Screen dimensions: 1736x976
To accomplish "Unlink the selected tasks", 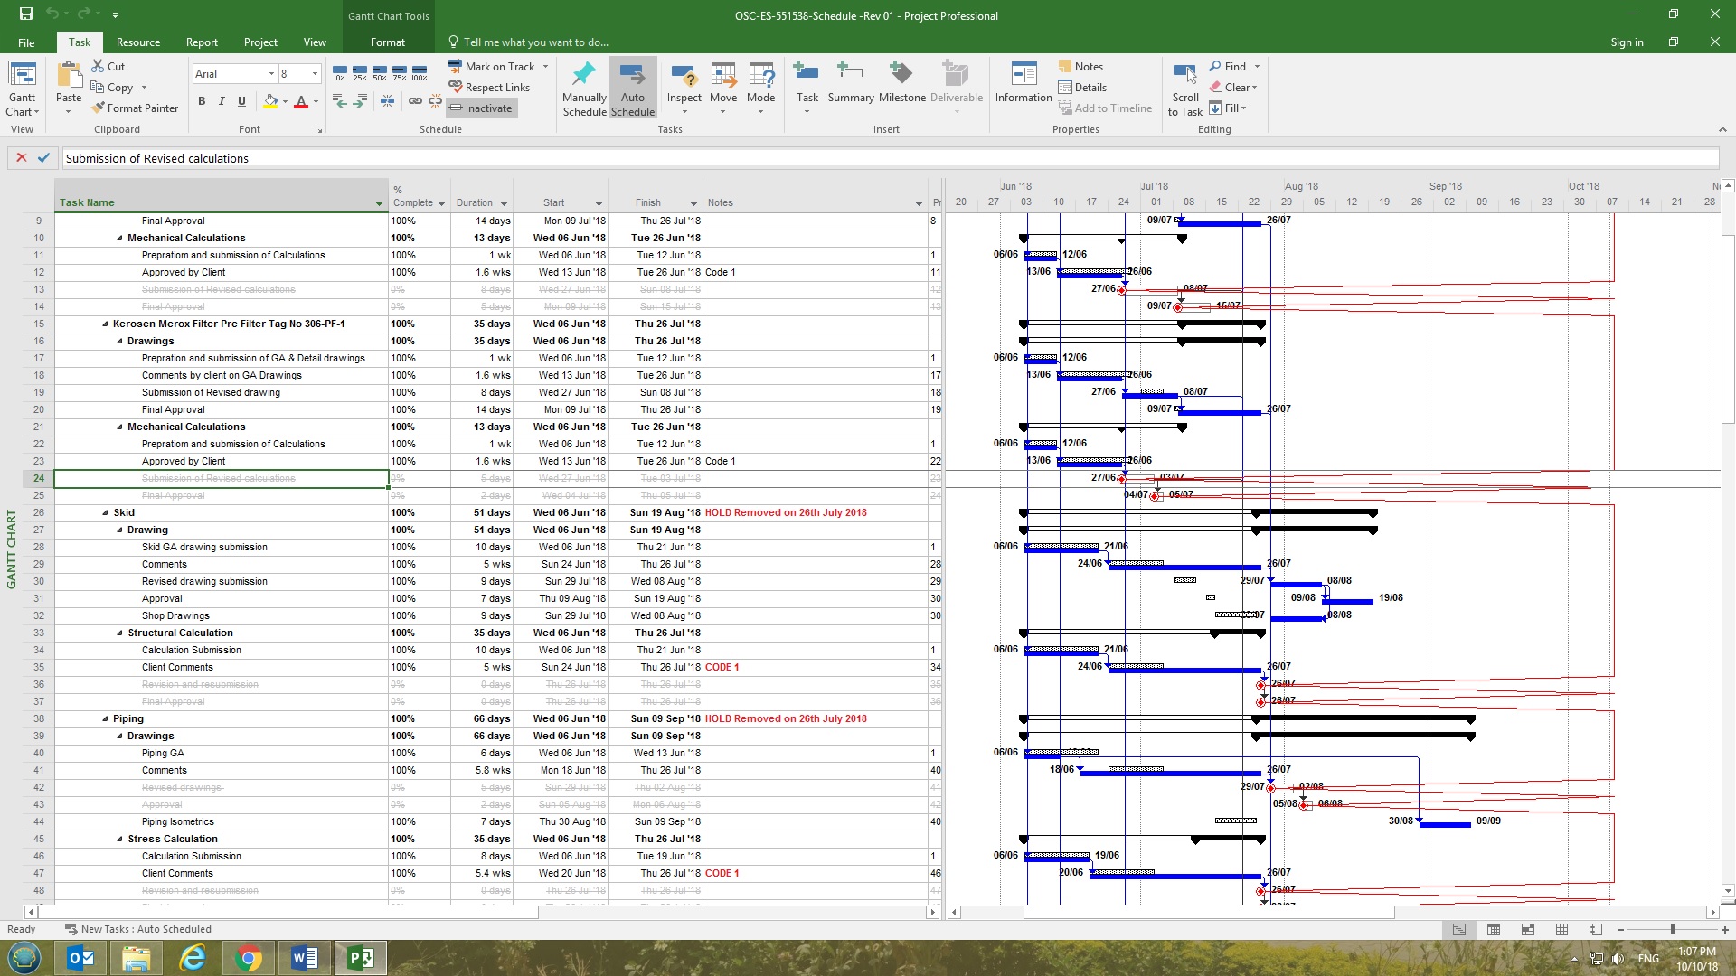I will [435, 101].
